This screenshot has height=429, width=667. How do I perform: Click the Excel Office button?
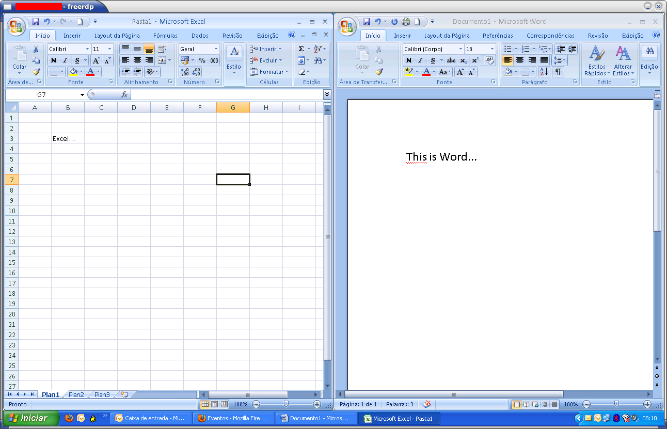click(17, 26)
